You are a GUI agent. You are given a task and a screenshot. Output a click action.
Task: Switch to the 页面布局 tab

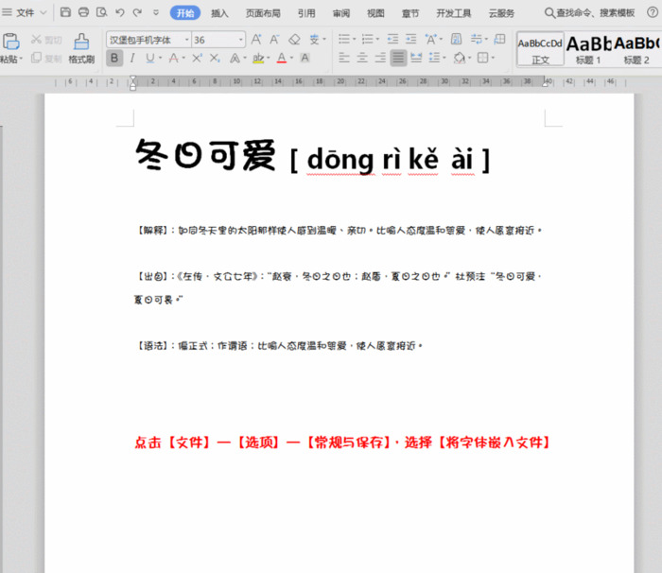[x=263, y=13]
